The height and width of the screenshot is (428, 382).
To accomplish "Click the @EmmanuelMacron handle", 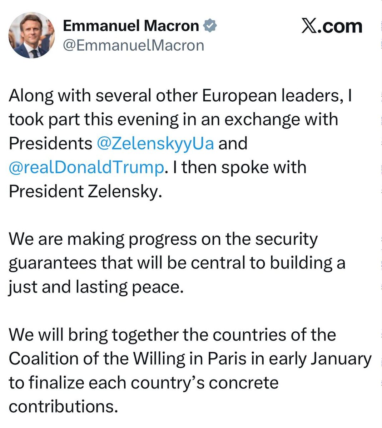I will pos(133,45).
